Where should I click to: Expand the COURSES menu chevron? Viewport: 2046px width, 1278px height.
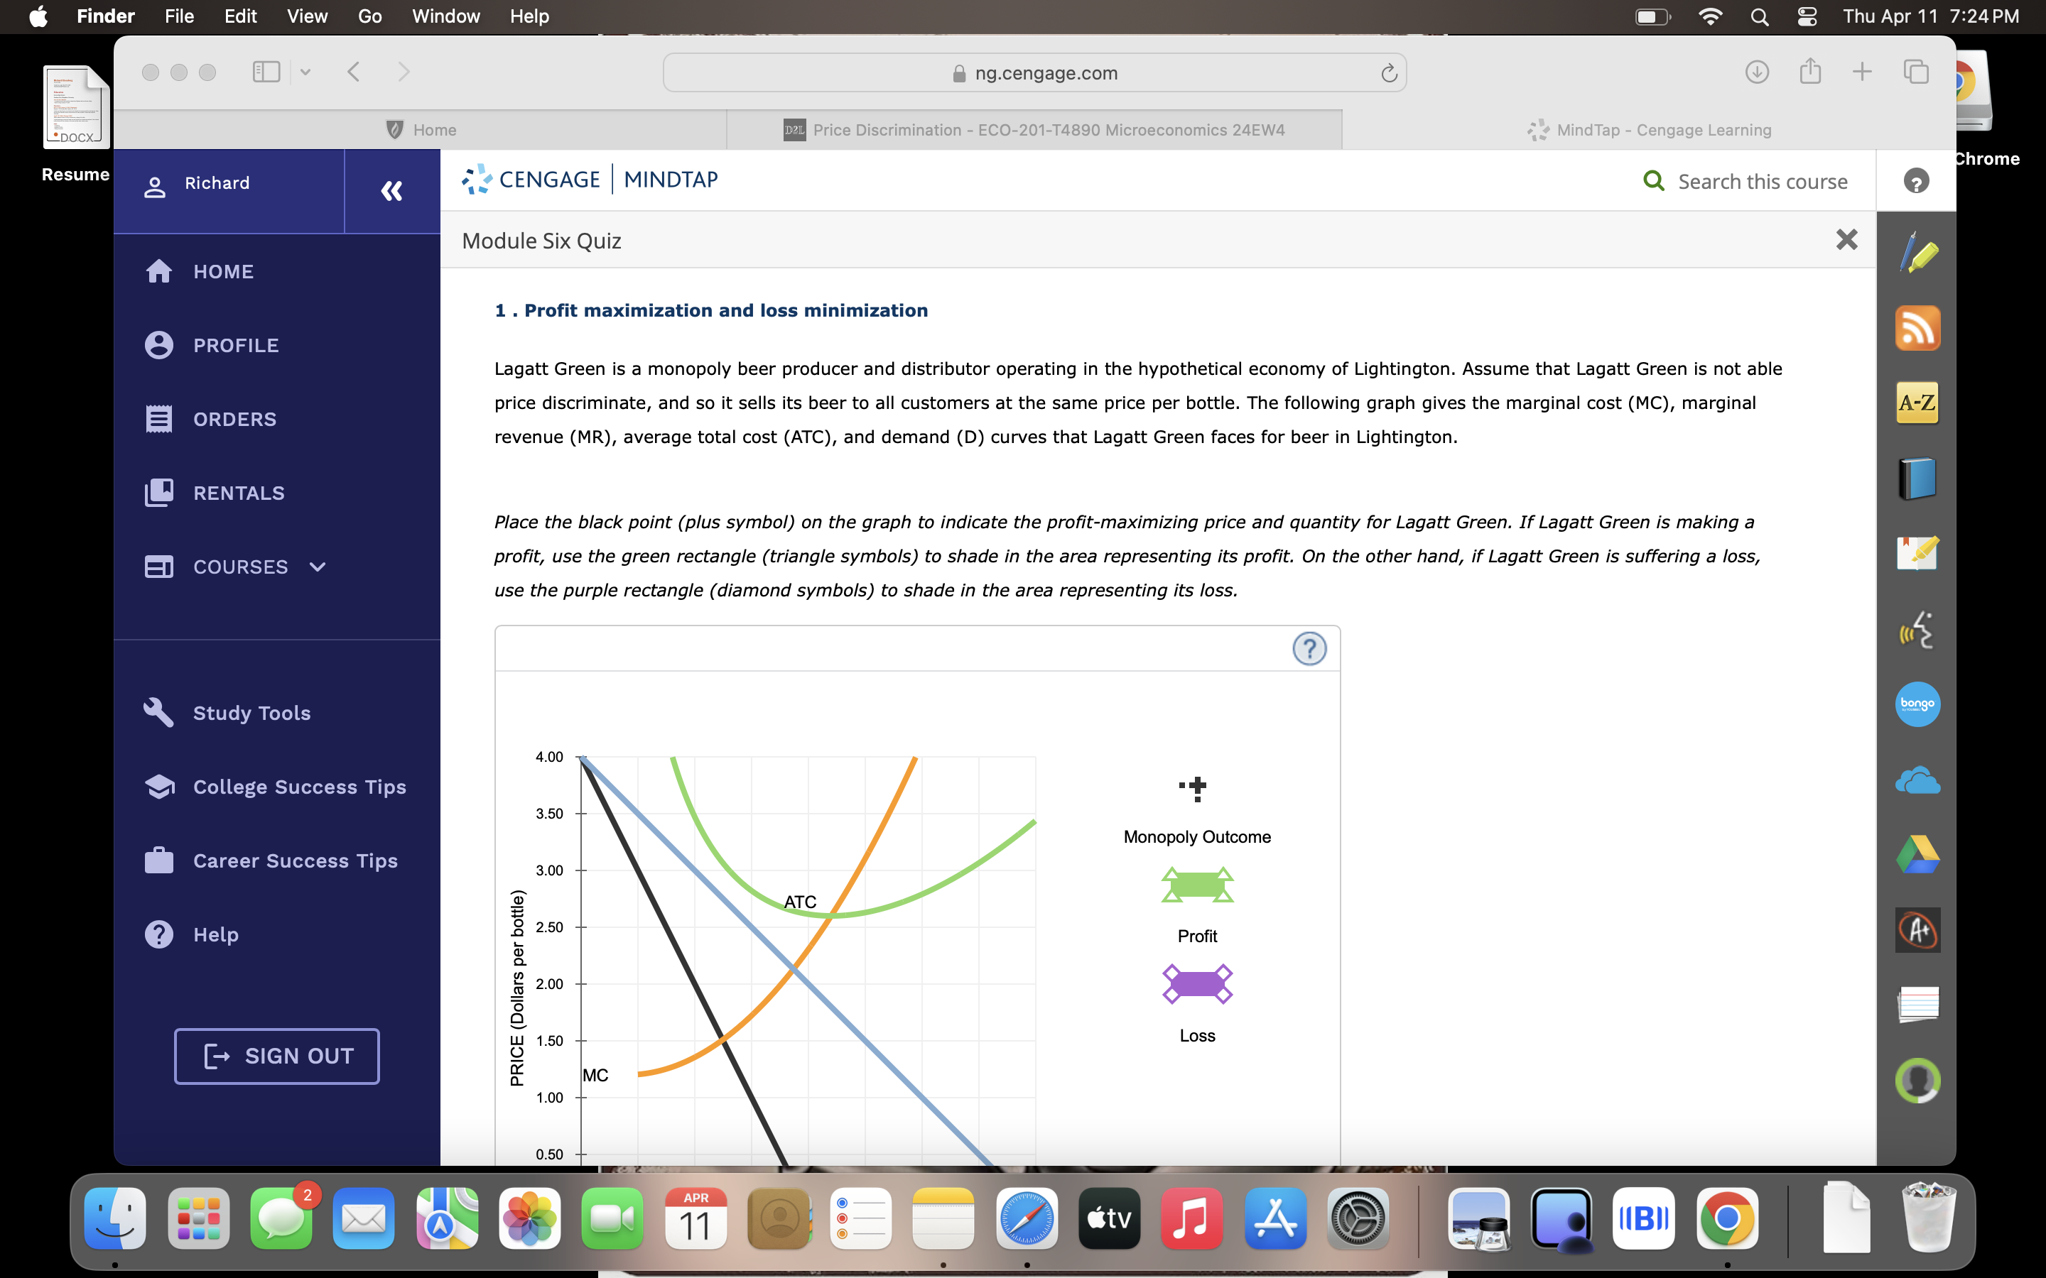(318, 567)
